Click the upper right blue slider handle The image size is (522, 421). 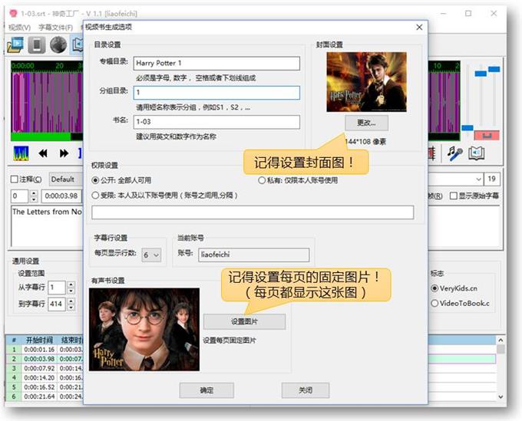point(494,69)
